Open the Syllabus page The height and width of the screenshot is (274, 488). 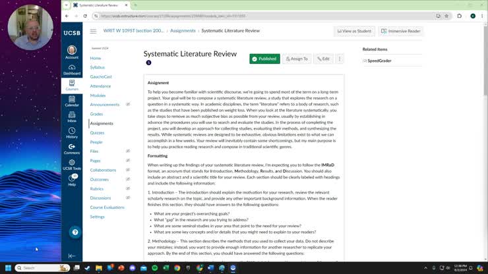click(98, 67)
